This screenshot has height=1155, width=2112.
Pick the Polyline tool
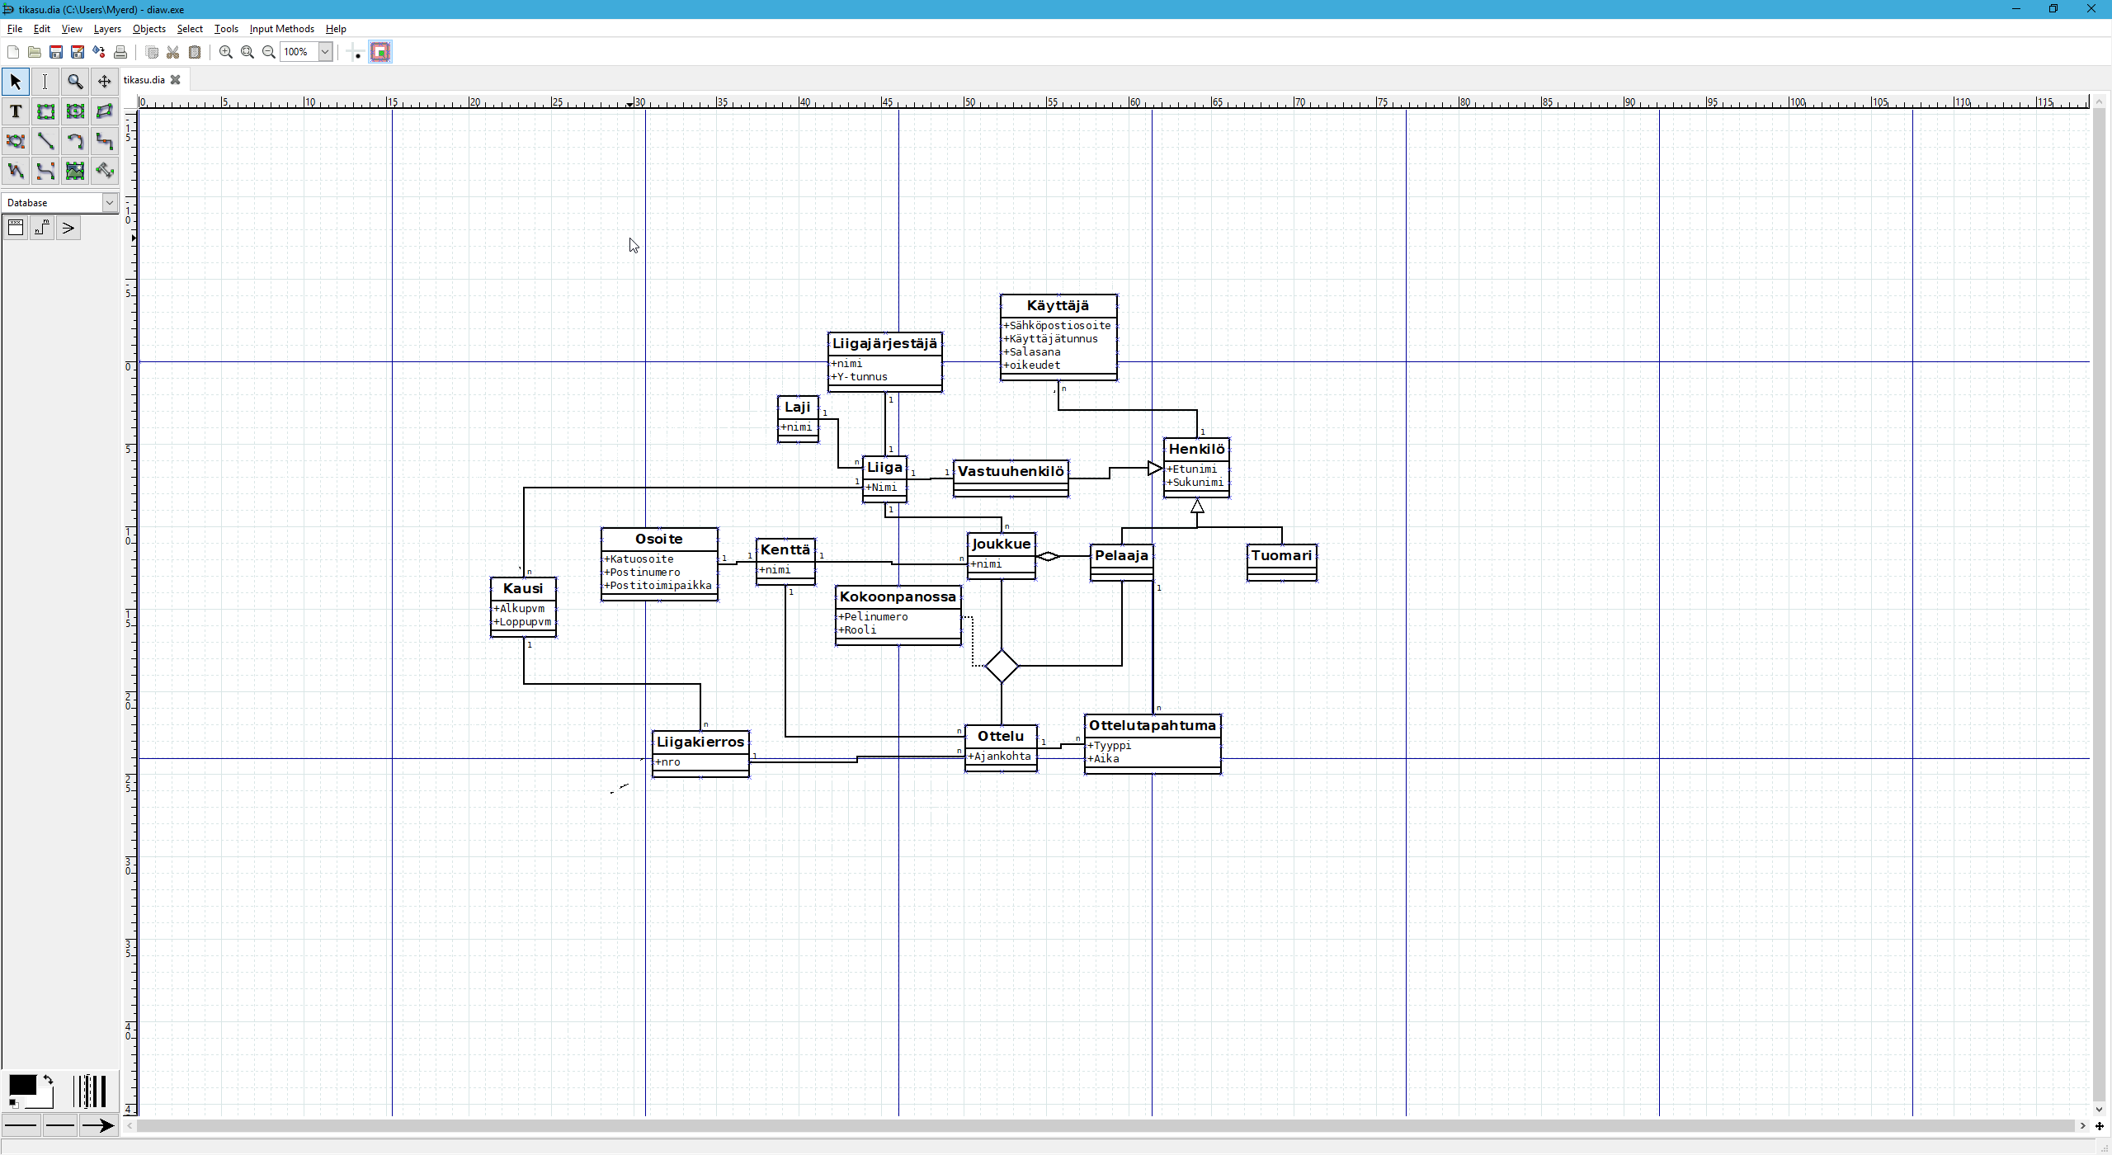pyautogui.click(x=16, y=171)
